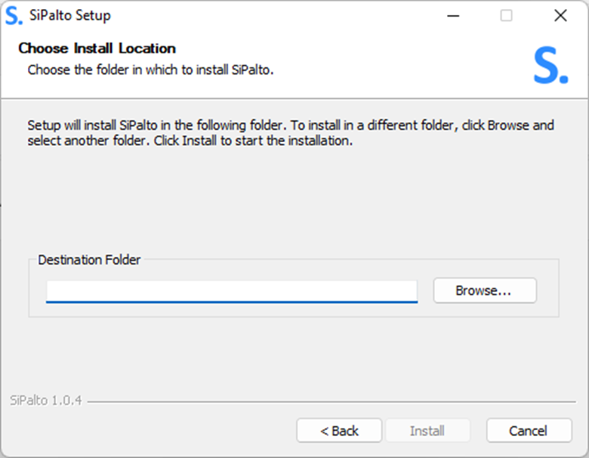Screen dimensions: 589x458
Task: Click the setup instructions paragraph text
Action: (291, 133)
